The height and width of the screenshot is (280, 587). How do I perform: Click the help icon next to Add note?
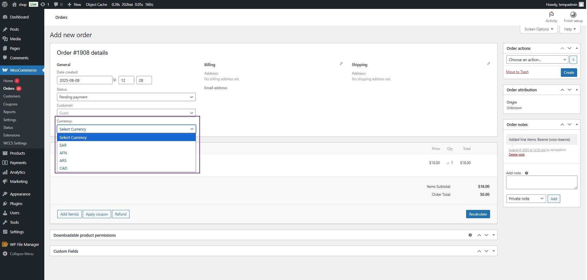[x=526, y=173]
